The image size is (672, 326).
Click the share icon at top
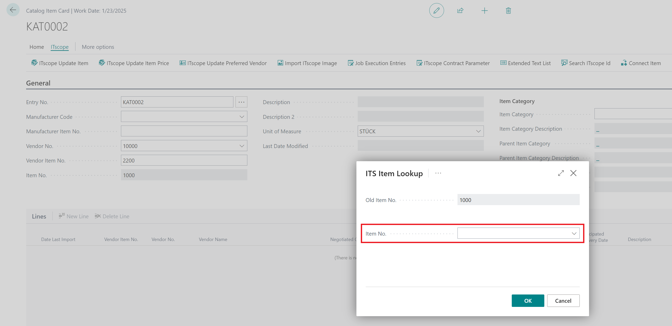point(460,11)
